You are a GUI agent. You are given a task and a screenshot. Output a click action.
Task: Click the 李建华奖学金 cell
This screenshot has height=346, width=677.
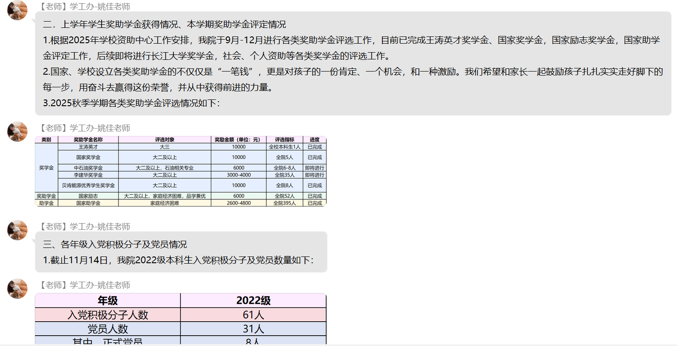tap(88, 175)
